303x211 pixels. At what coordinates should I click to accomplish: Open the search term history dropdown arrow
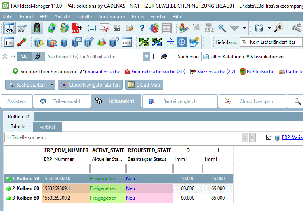pos(147,57)
